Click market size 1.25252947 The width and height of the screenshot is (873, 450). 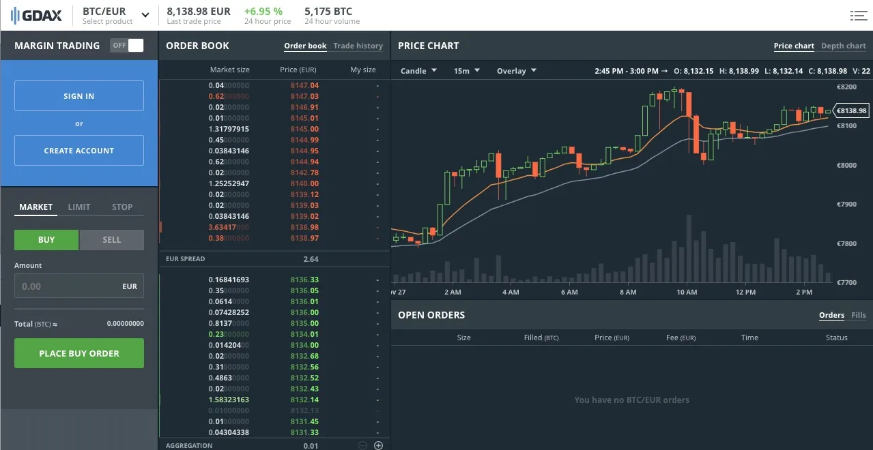[x=229, y=183]
